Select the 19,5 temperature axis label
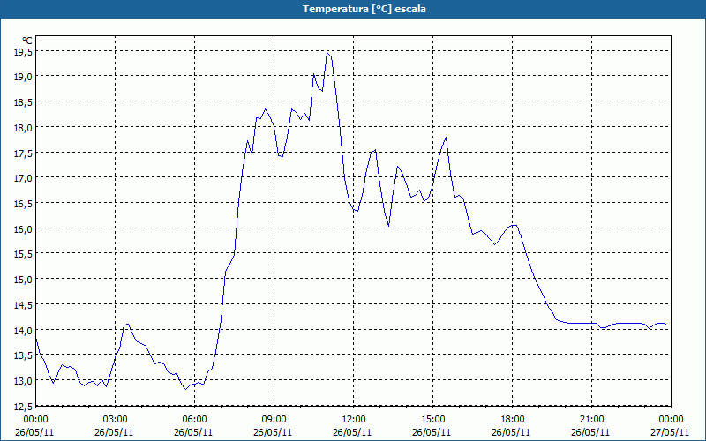706x441 pixels. (x=24, y=52)
